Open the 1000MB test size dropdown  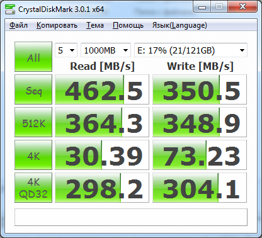coord(106,50)
